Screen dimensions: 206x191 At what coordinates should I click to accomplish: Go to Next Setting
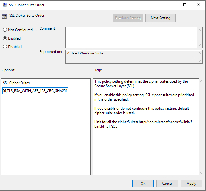(160, 18)
